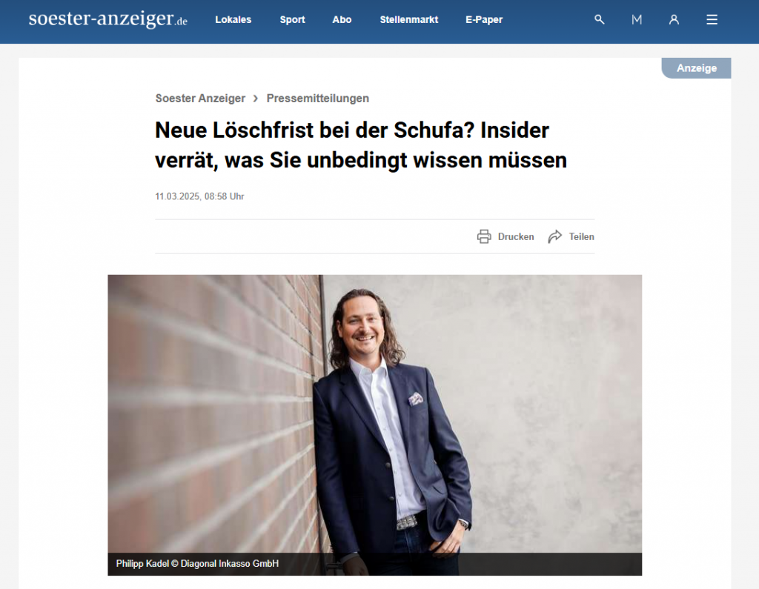
Task: Open the Philipp Kadel article photo
Action: coord(374,425)
